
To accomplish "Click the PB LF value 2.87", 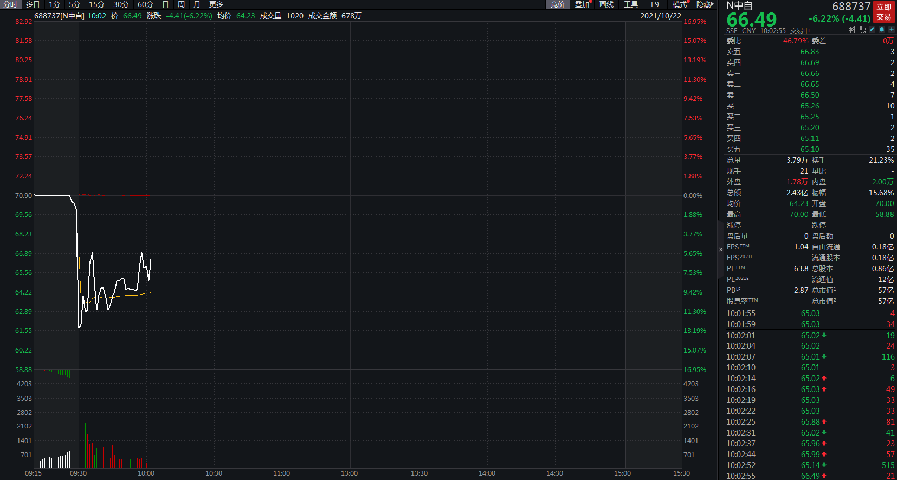I will 801,290.
